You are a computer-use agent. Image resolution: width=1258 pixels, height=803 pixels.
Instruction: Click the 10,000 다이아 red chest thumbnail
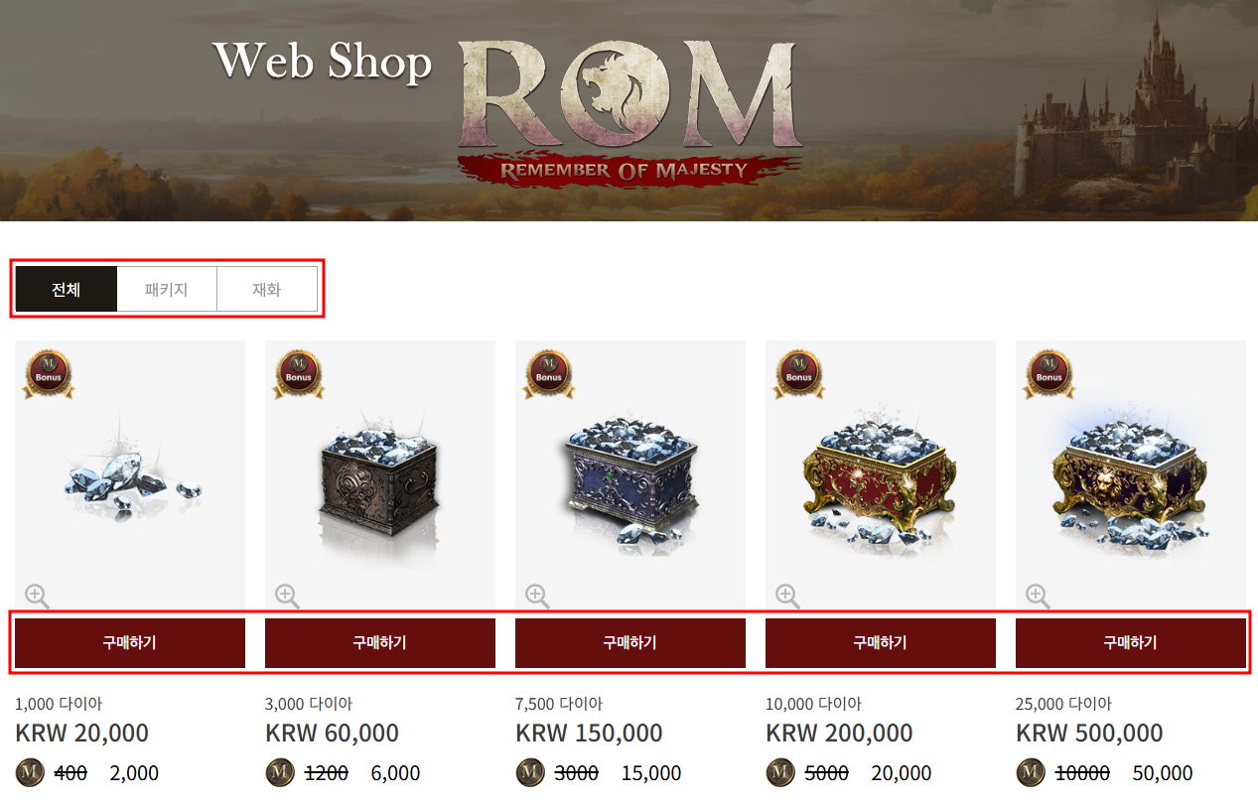click(881, 478)
